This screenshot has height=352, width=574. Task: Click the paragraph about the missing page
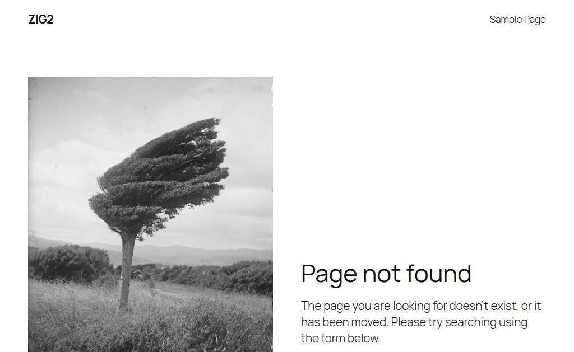coord(421,322)
